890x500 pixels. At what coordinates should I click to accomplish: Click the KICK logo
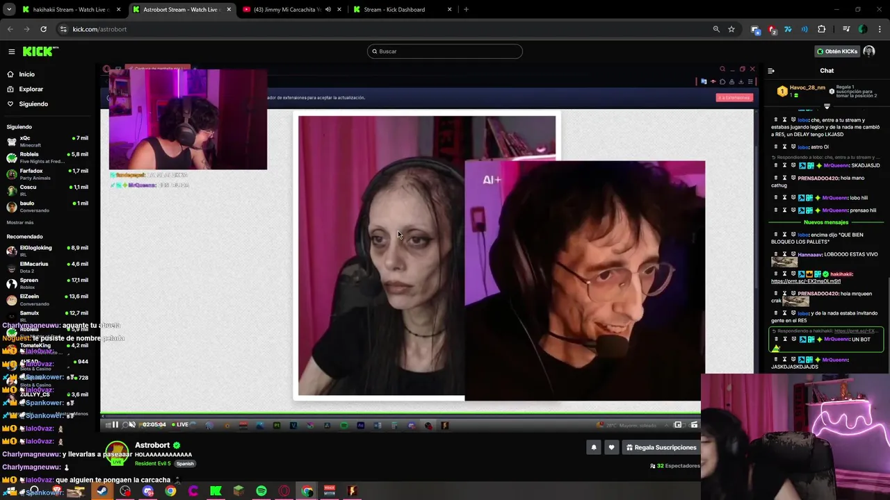click(x=40, y=51)
